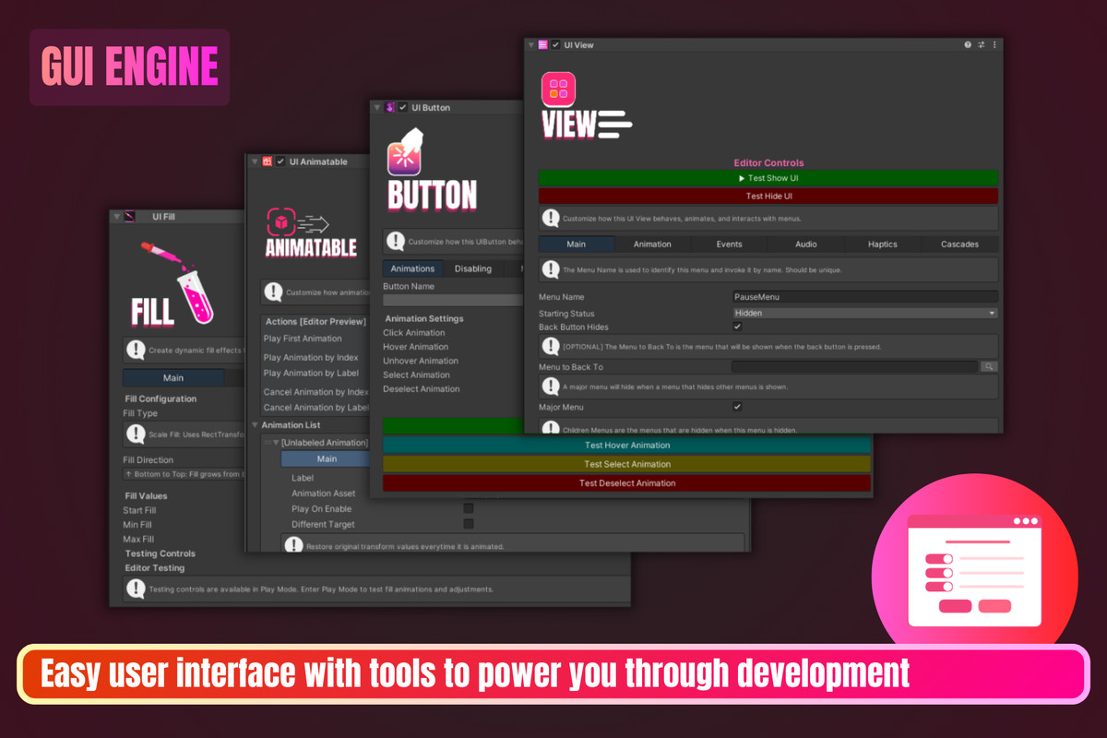The image size is (1107, 738).
Task: Click the UI Animatable script icon in header
Action: pyautogui.click(x=267, y=161)
